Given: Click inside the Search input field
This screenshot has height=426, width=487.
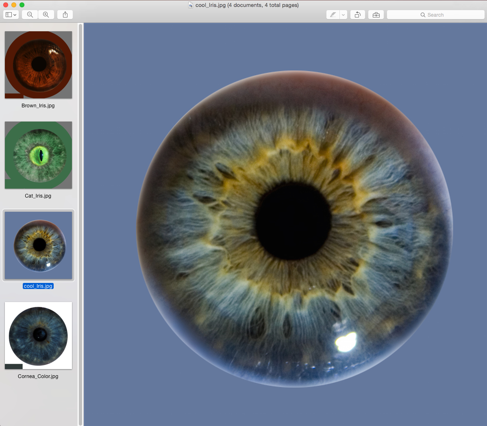Looking at the screenshot, I should coord(443,15).
